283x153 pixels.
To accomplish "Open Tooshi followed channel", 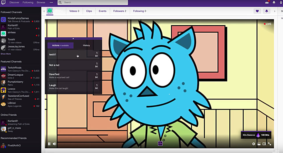I will point(20,41).
